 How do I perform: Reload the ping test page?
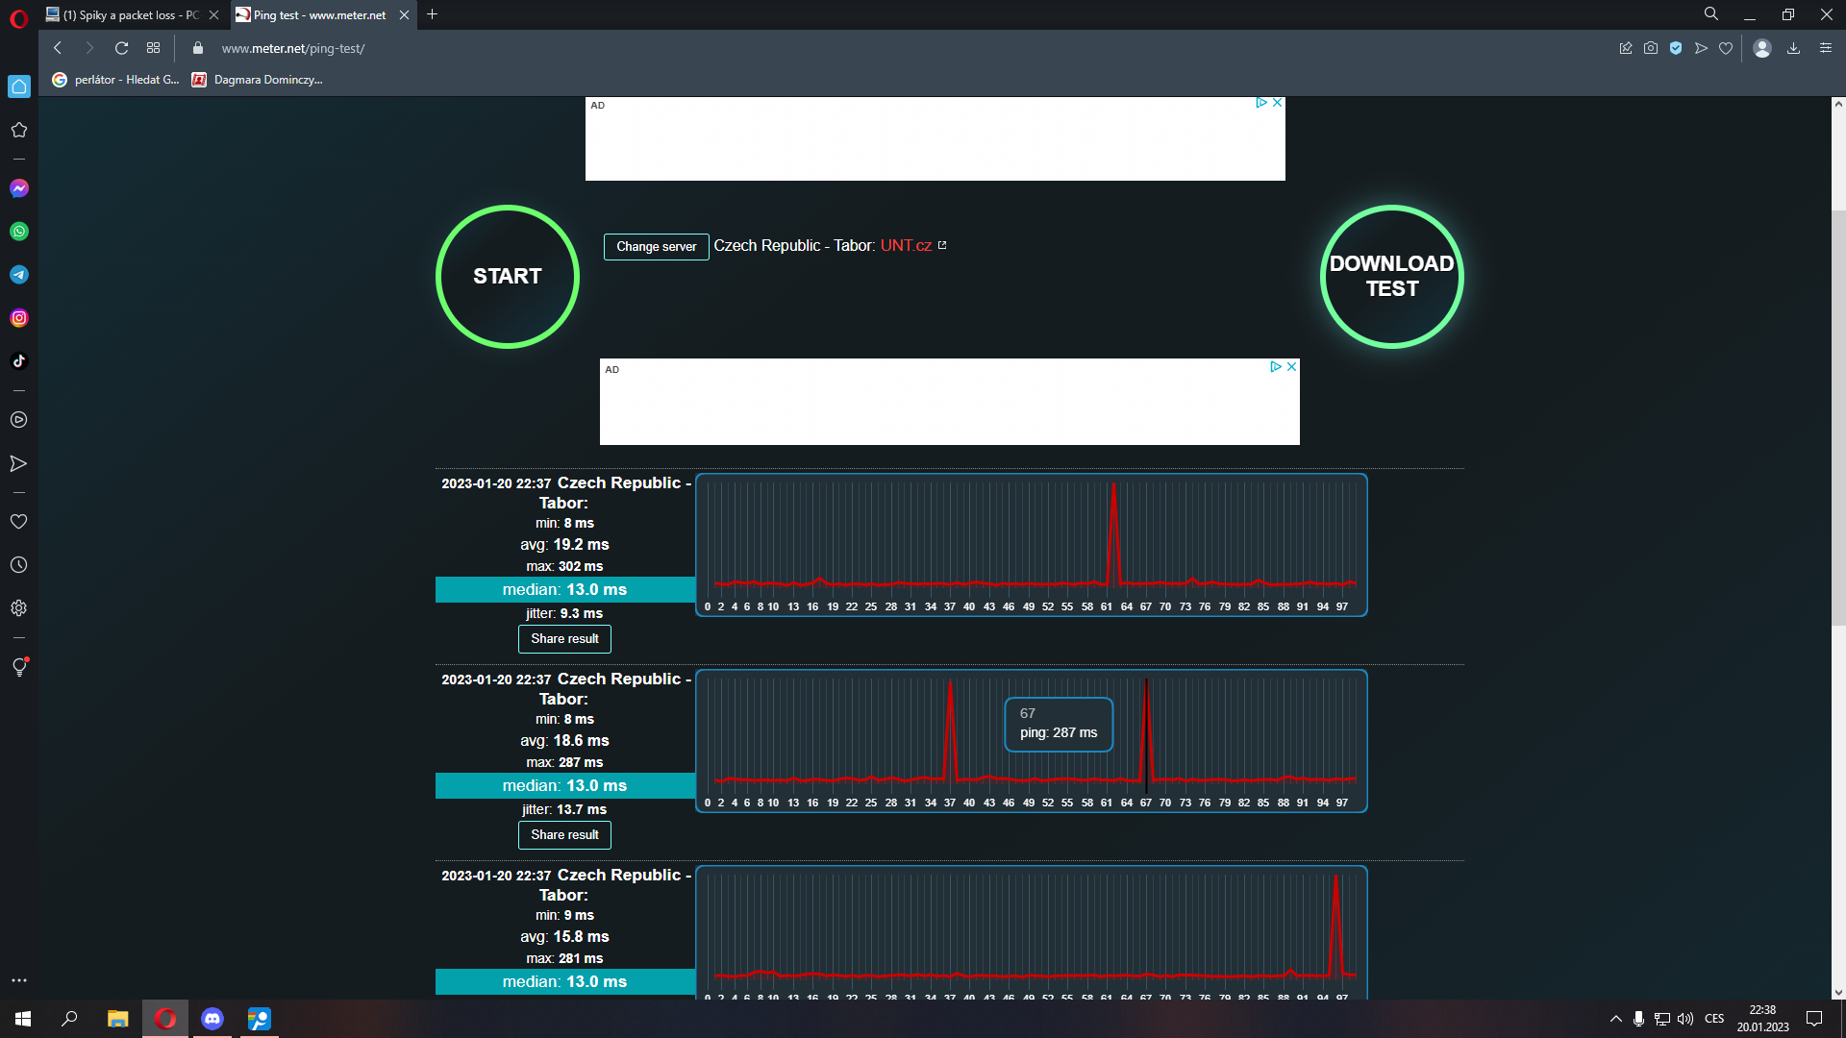coord(121,48)
